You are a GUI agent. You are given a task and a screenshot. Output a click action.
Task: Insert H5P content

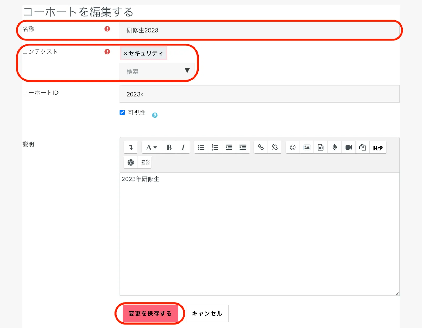point(378,148)
